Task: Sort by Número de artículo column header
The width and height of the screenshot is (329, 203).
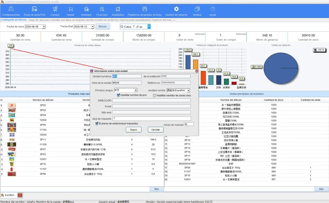Action: (x=43, y=100)
